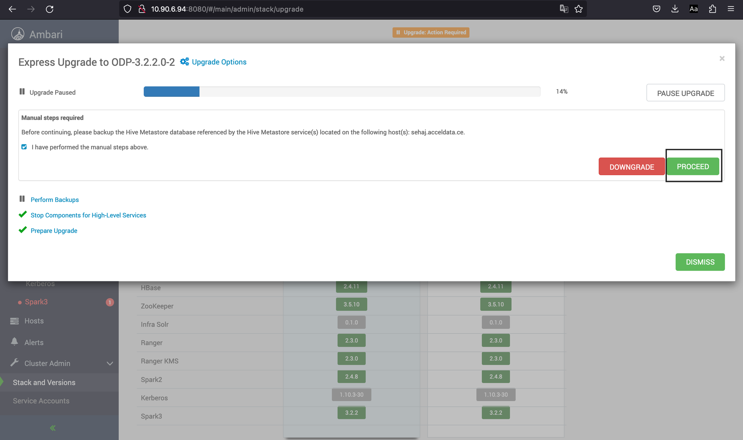Click the address bar URL field
The width and height of the screenshot is (743, 440).
pos(353,9)
